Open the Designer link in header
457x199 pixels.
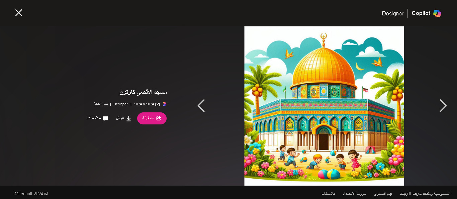[x=393, y=13]
